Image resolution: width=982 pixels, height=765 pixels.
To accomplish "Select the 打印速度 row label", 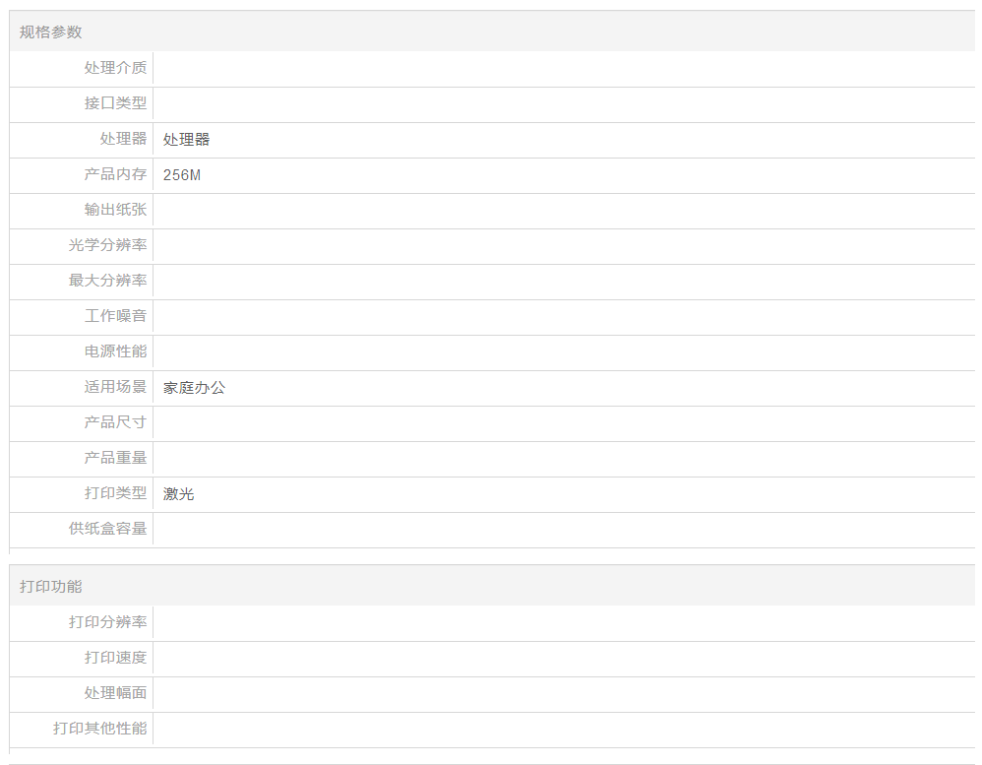I will (115, 658).
